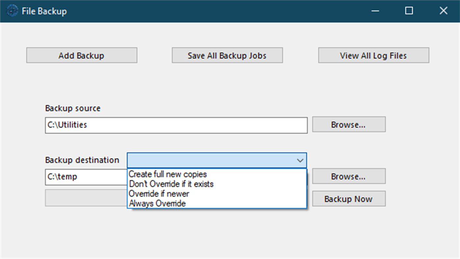Choose "Don't Override if it exists"
The height and width of the screenshot is (259, 460).
tap(170, 184)
